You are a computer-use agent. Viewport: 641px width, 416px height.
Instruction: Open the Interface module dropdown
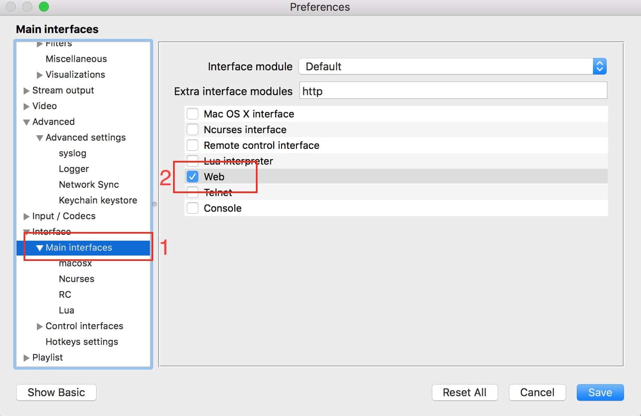(x=453, y=67)
